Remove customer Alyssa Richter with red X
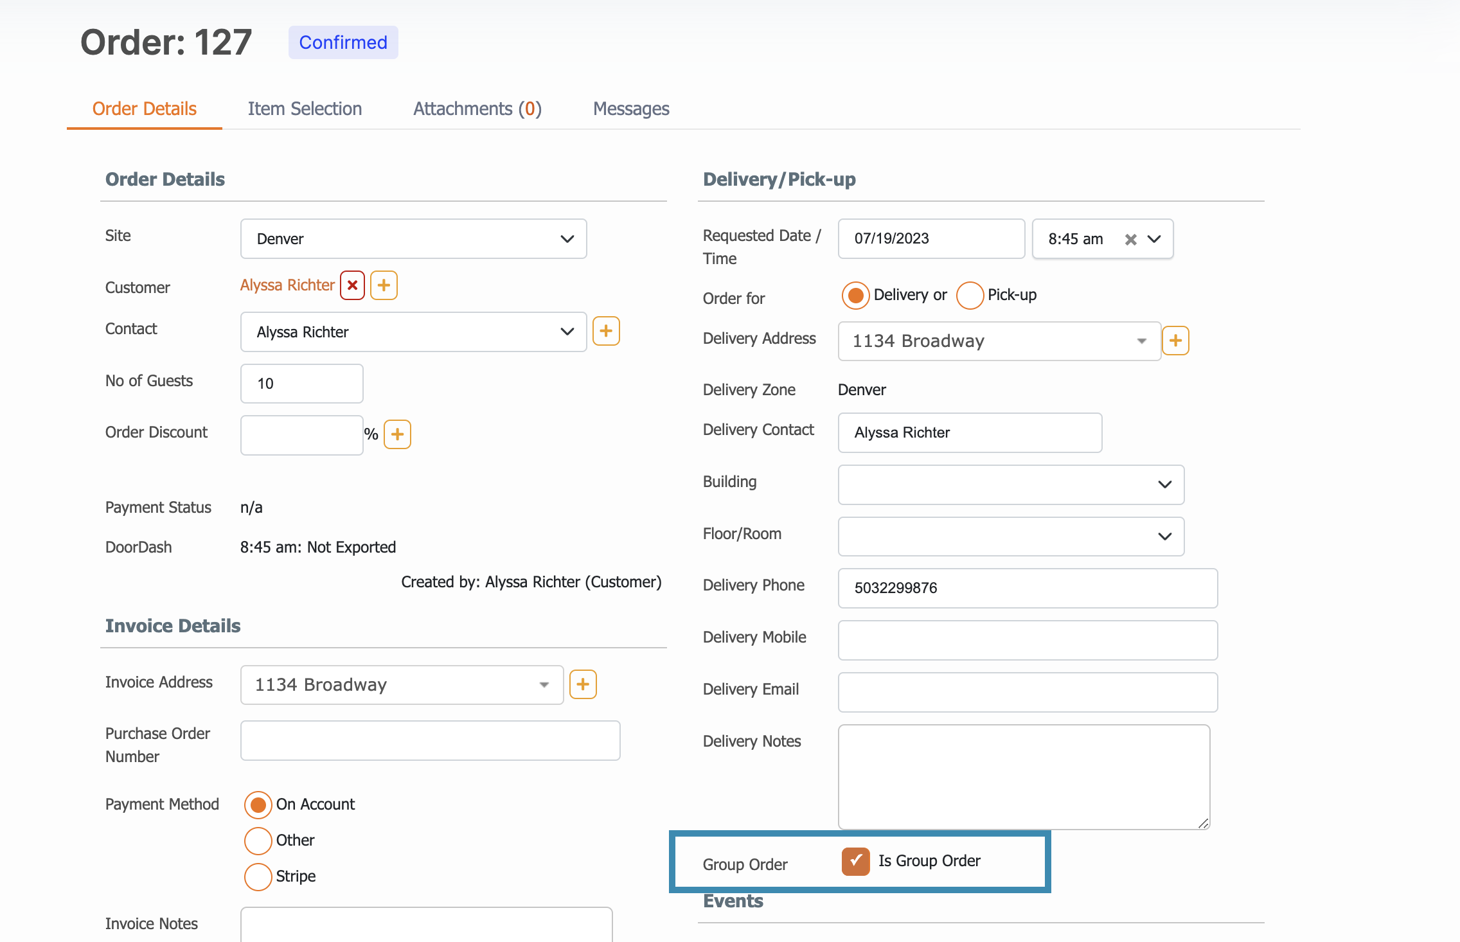Screen dimensions: 1460x942 tap(352, 285)
